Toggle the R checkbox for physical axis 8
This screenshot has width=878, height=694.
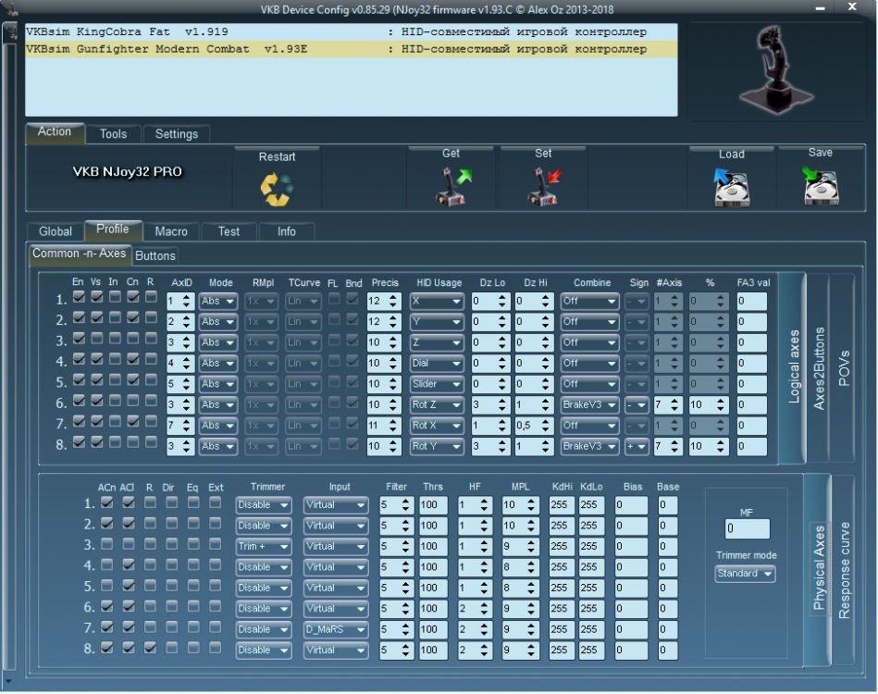[x=150, y=648]
